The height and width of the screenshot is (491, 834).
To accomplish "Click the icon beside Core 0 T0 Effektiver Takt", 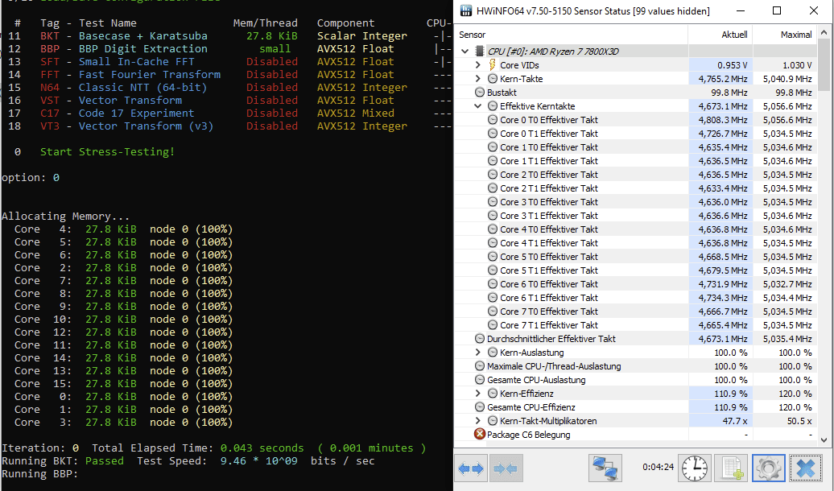I will 493,120.
